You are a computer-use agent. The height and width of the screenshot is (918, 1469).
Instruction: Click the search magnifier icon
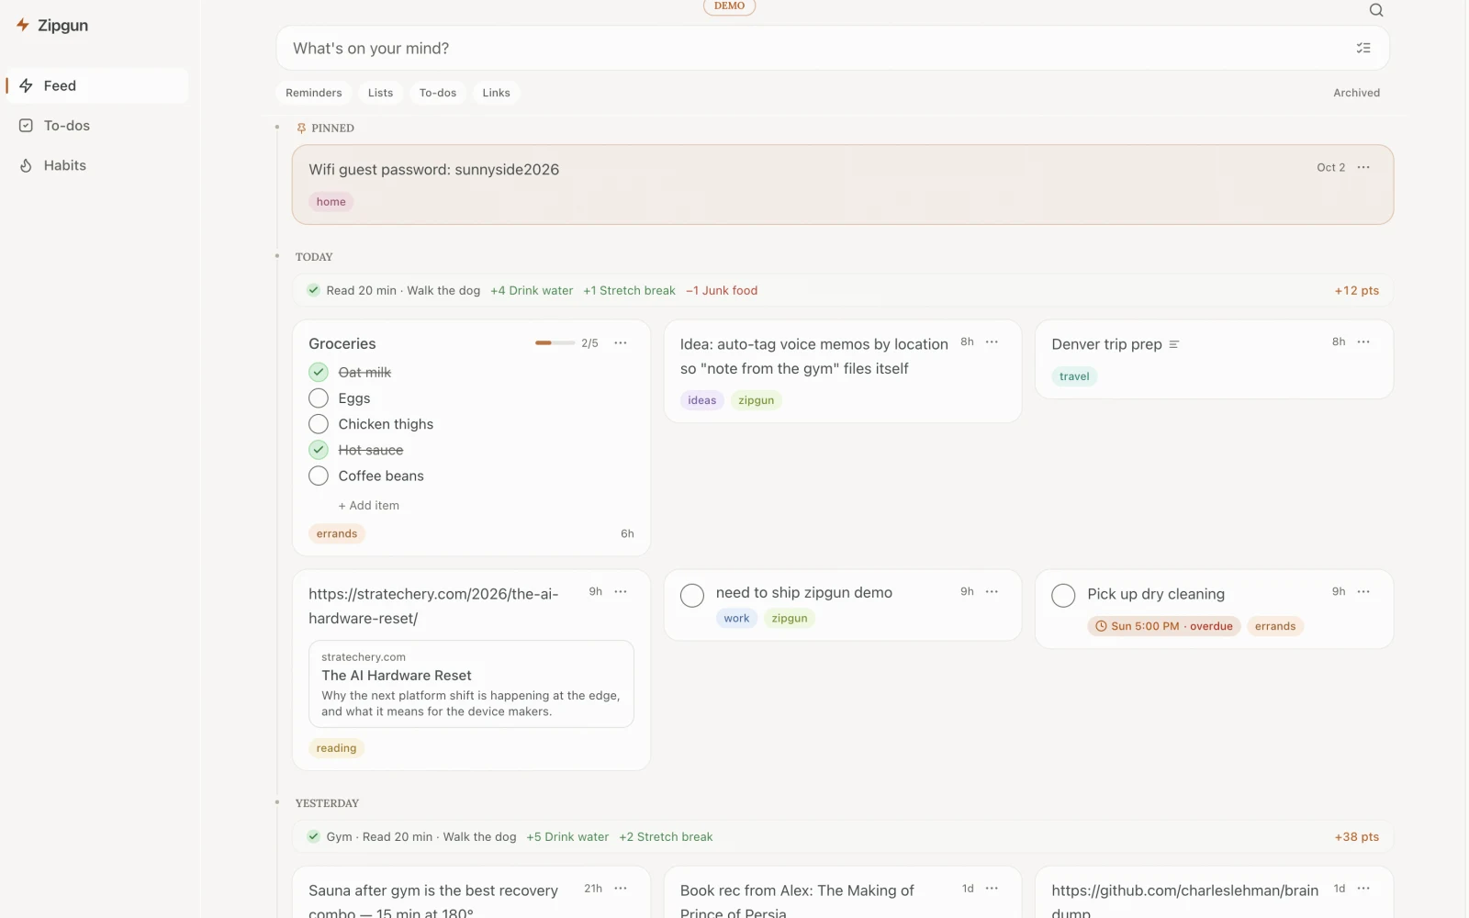click(x=1375, y=10)
